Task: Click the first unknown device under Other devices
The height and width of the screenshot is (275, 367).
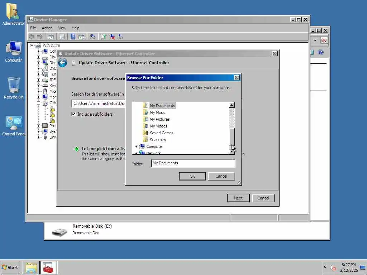Action: (x=52, y=109)
